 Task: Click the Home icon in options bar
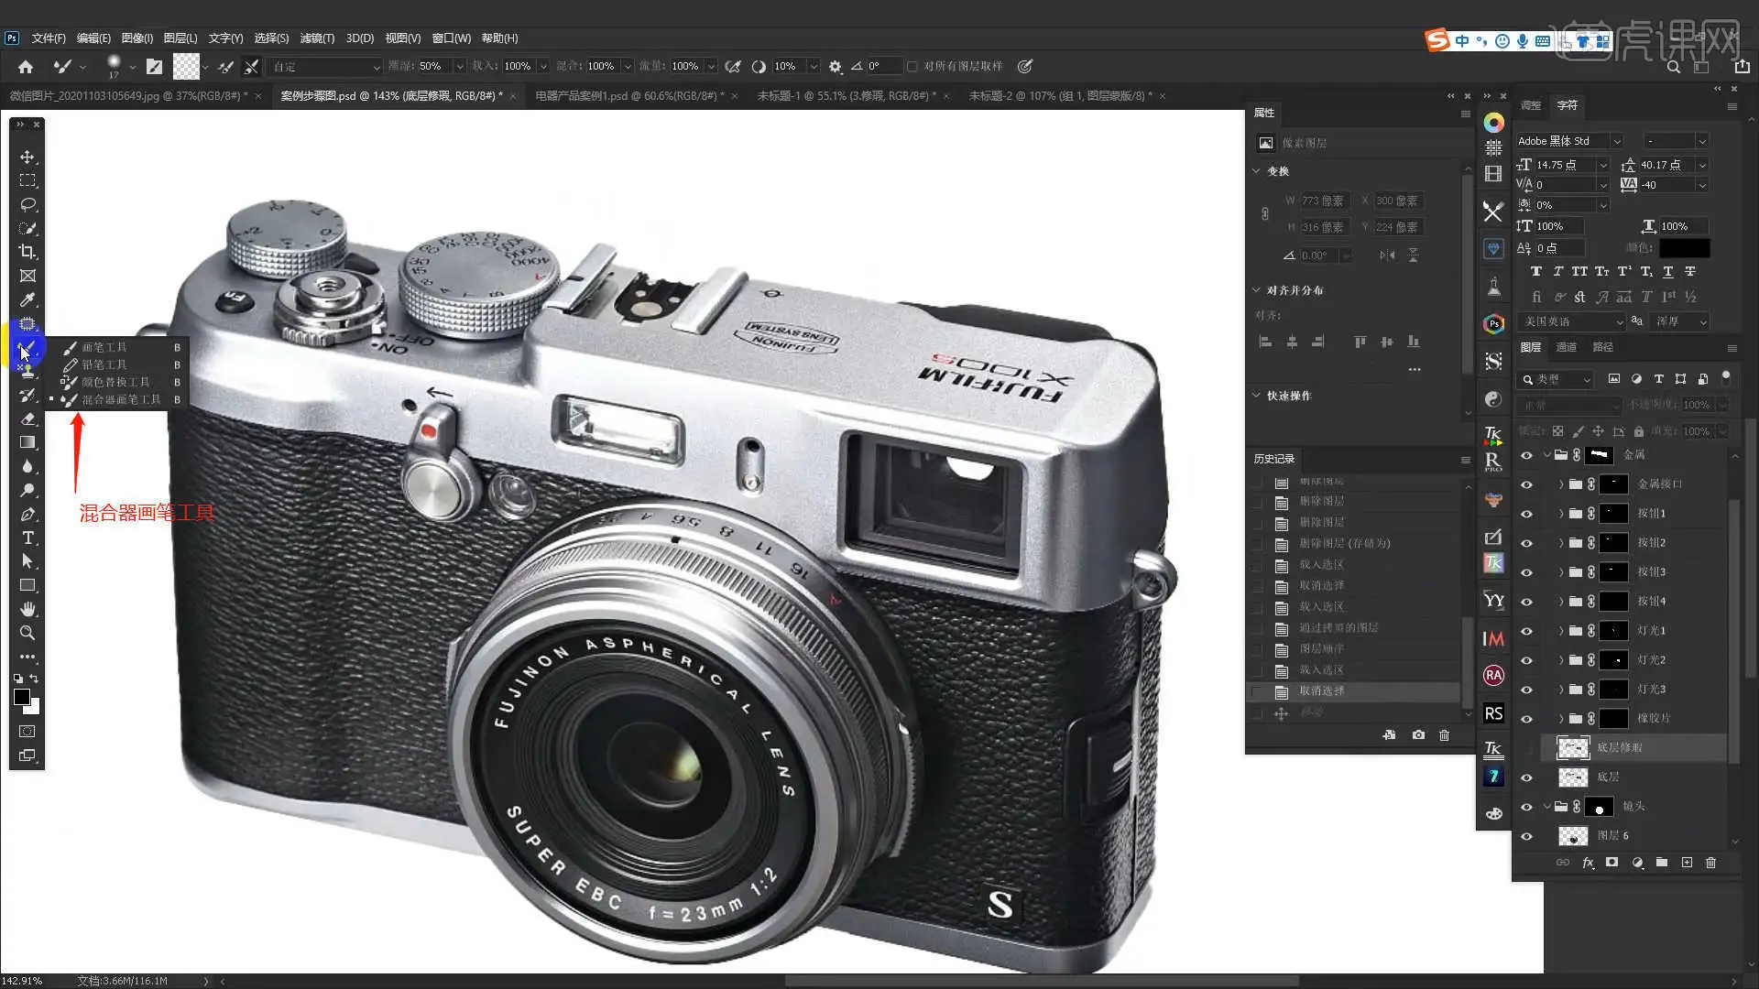click(26, 66)
